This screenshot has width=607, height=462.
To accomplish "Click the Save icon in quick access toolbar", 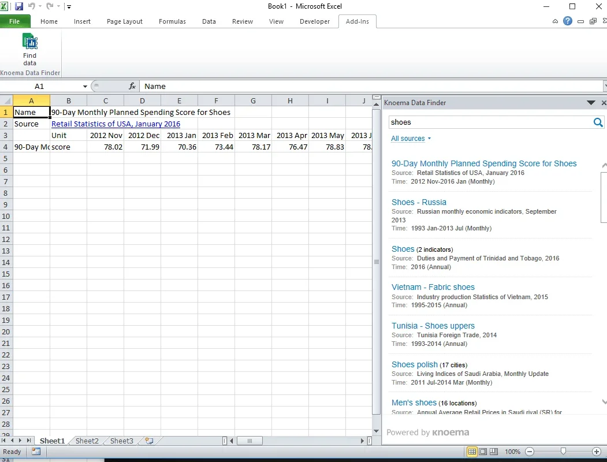I will pyautogui.click(x=18, y=6).
